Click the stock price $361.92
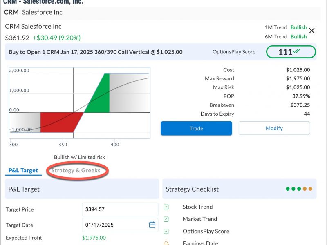 point(17,38)
